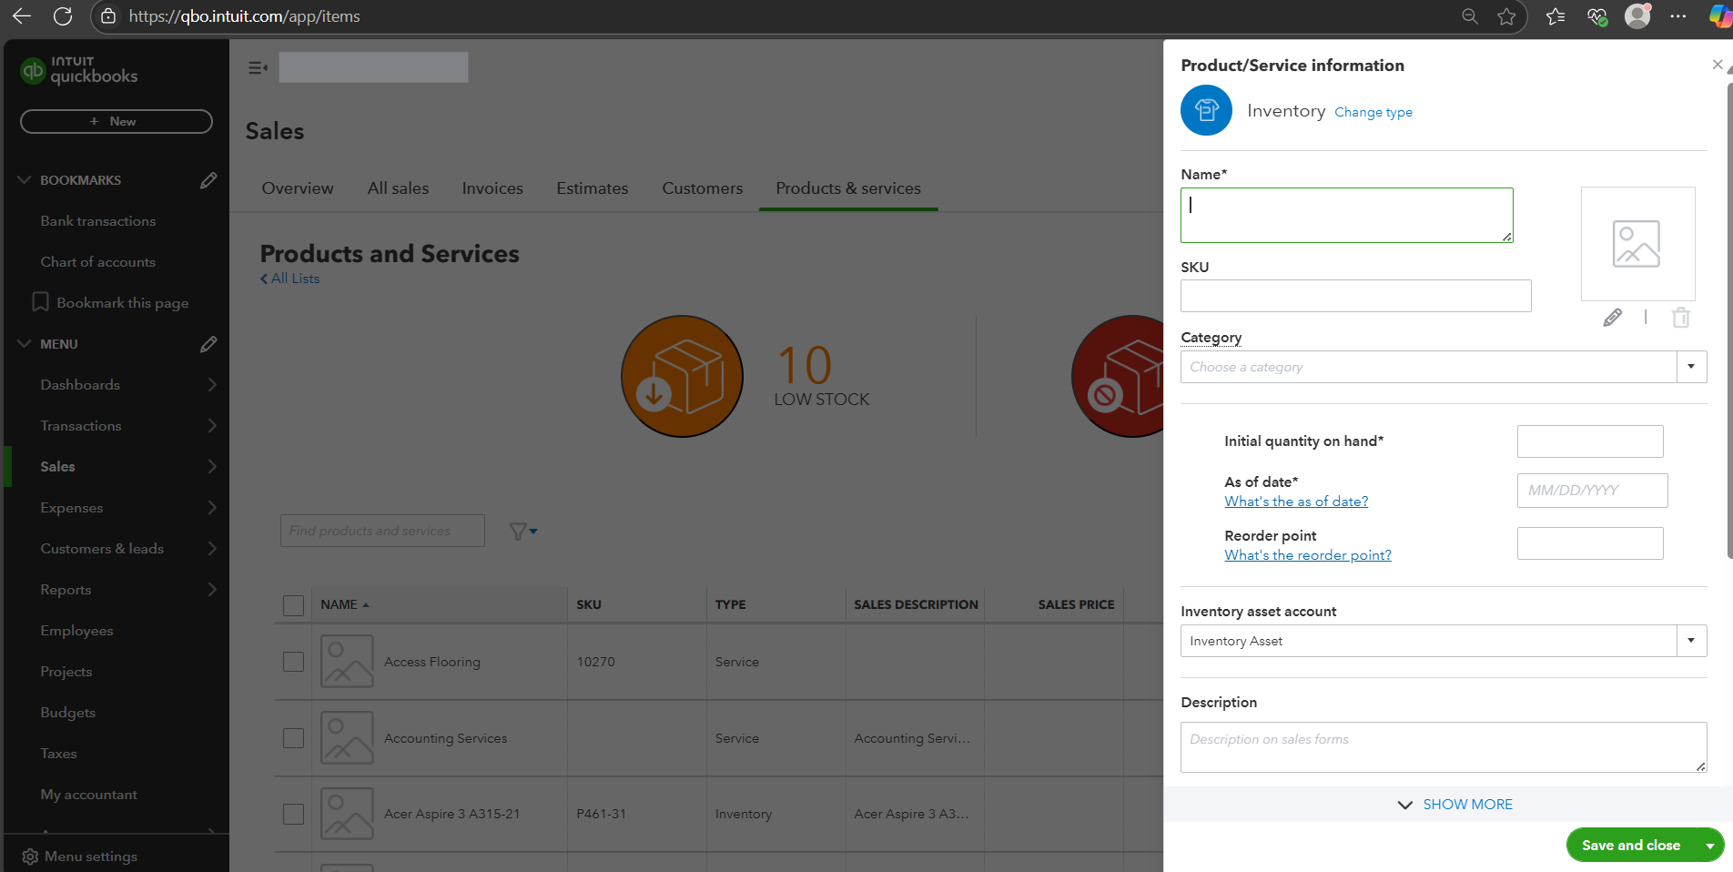Expand the Expenses submenu arrow
The height and width of the screenshot is (872, 1733).
pyautogui.click(x=212, y=508)
